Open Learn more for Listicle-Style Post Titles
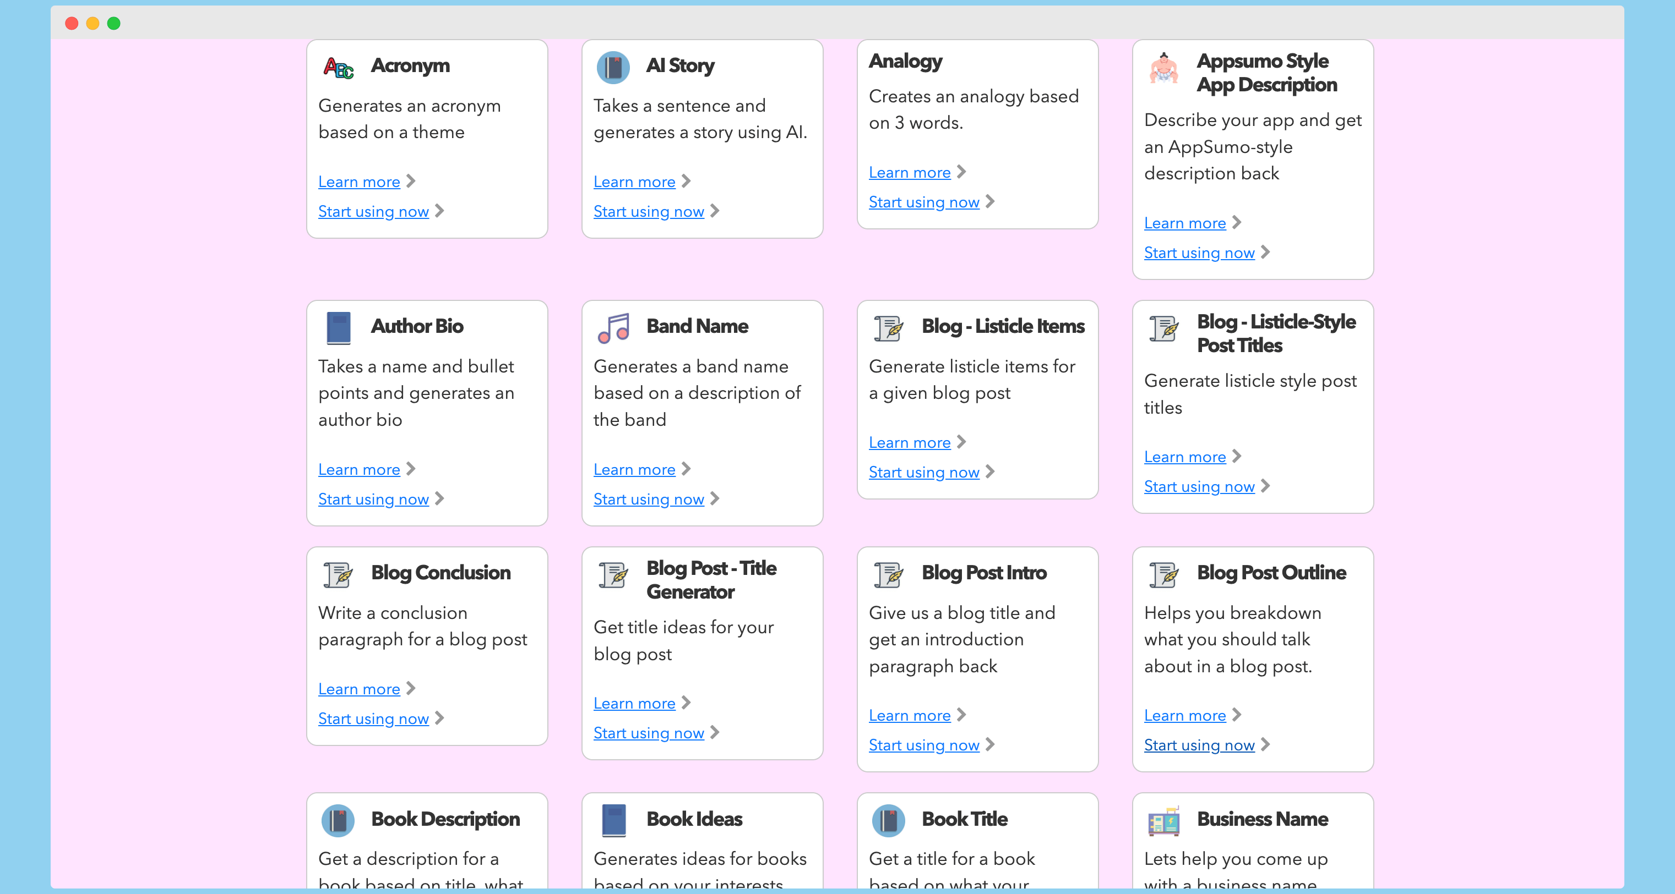This screenshot has width=1675, height=894. click(1185, 457)
